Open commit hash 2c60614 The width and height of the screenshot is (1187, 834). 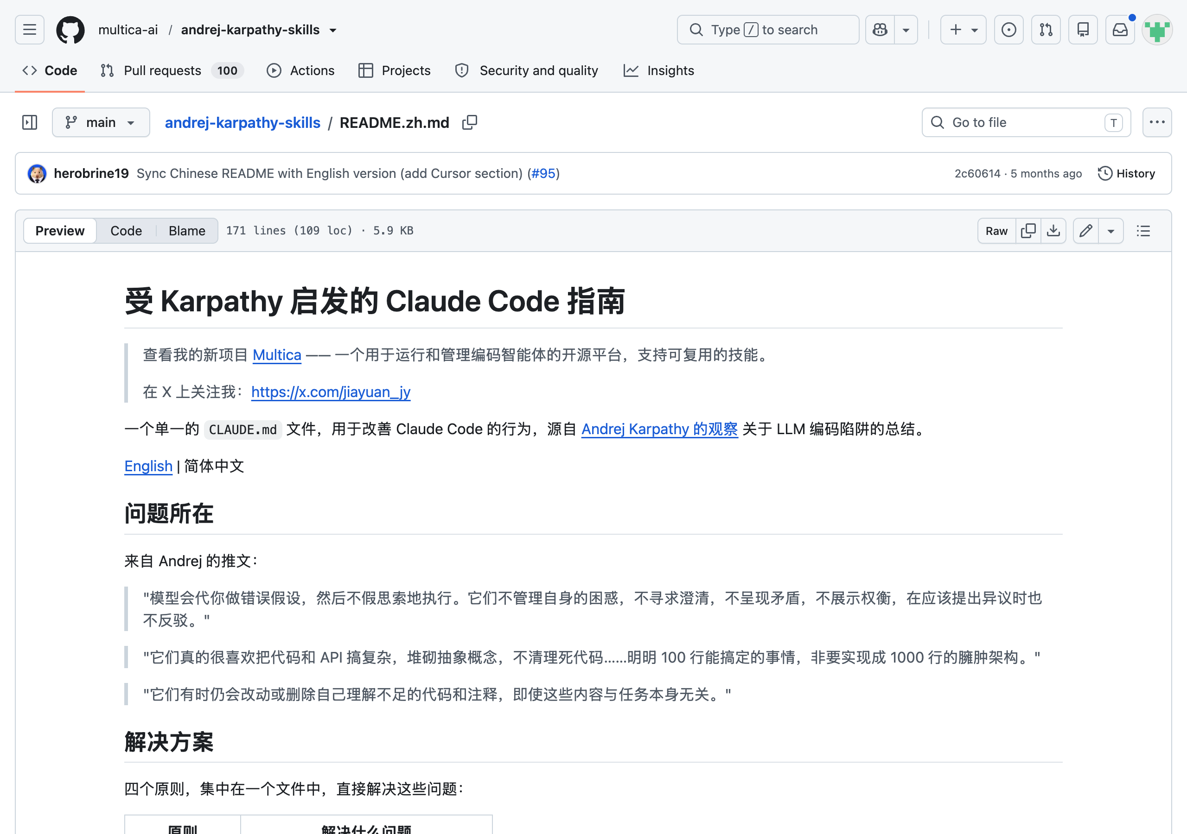(977, 174)
